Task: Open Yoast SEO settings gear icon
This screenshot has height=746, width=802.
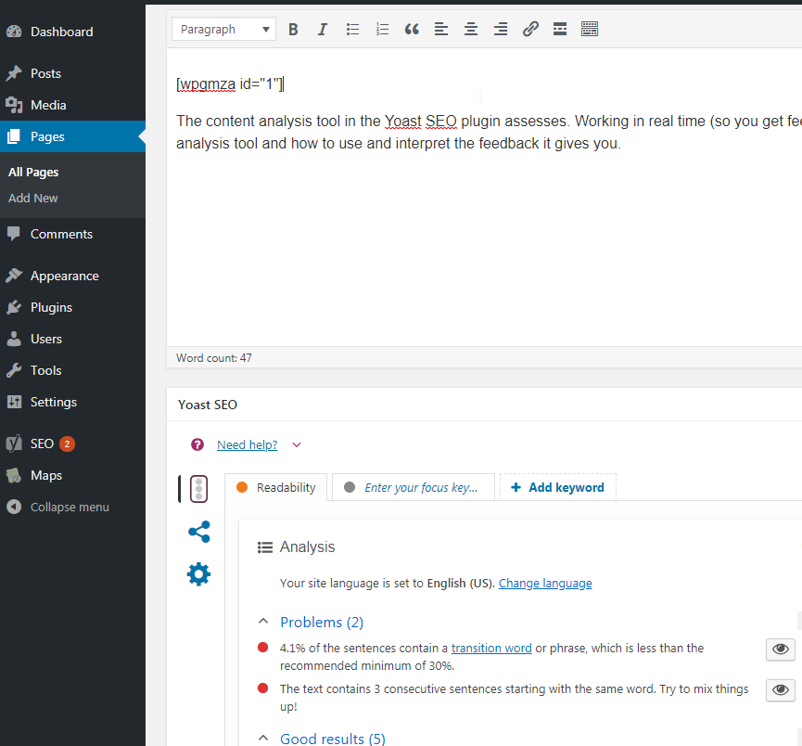Action: click(198, 573)
